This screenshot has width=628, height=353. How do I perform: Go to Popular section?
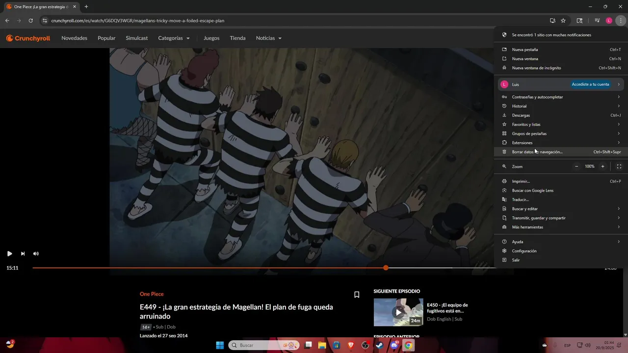coord(106,38)
